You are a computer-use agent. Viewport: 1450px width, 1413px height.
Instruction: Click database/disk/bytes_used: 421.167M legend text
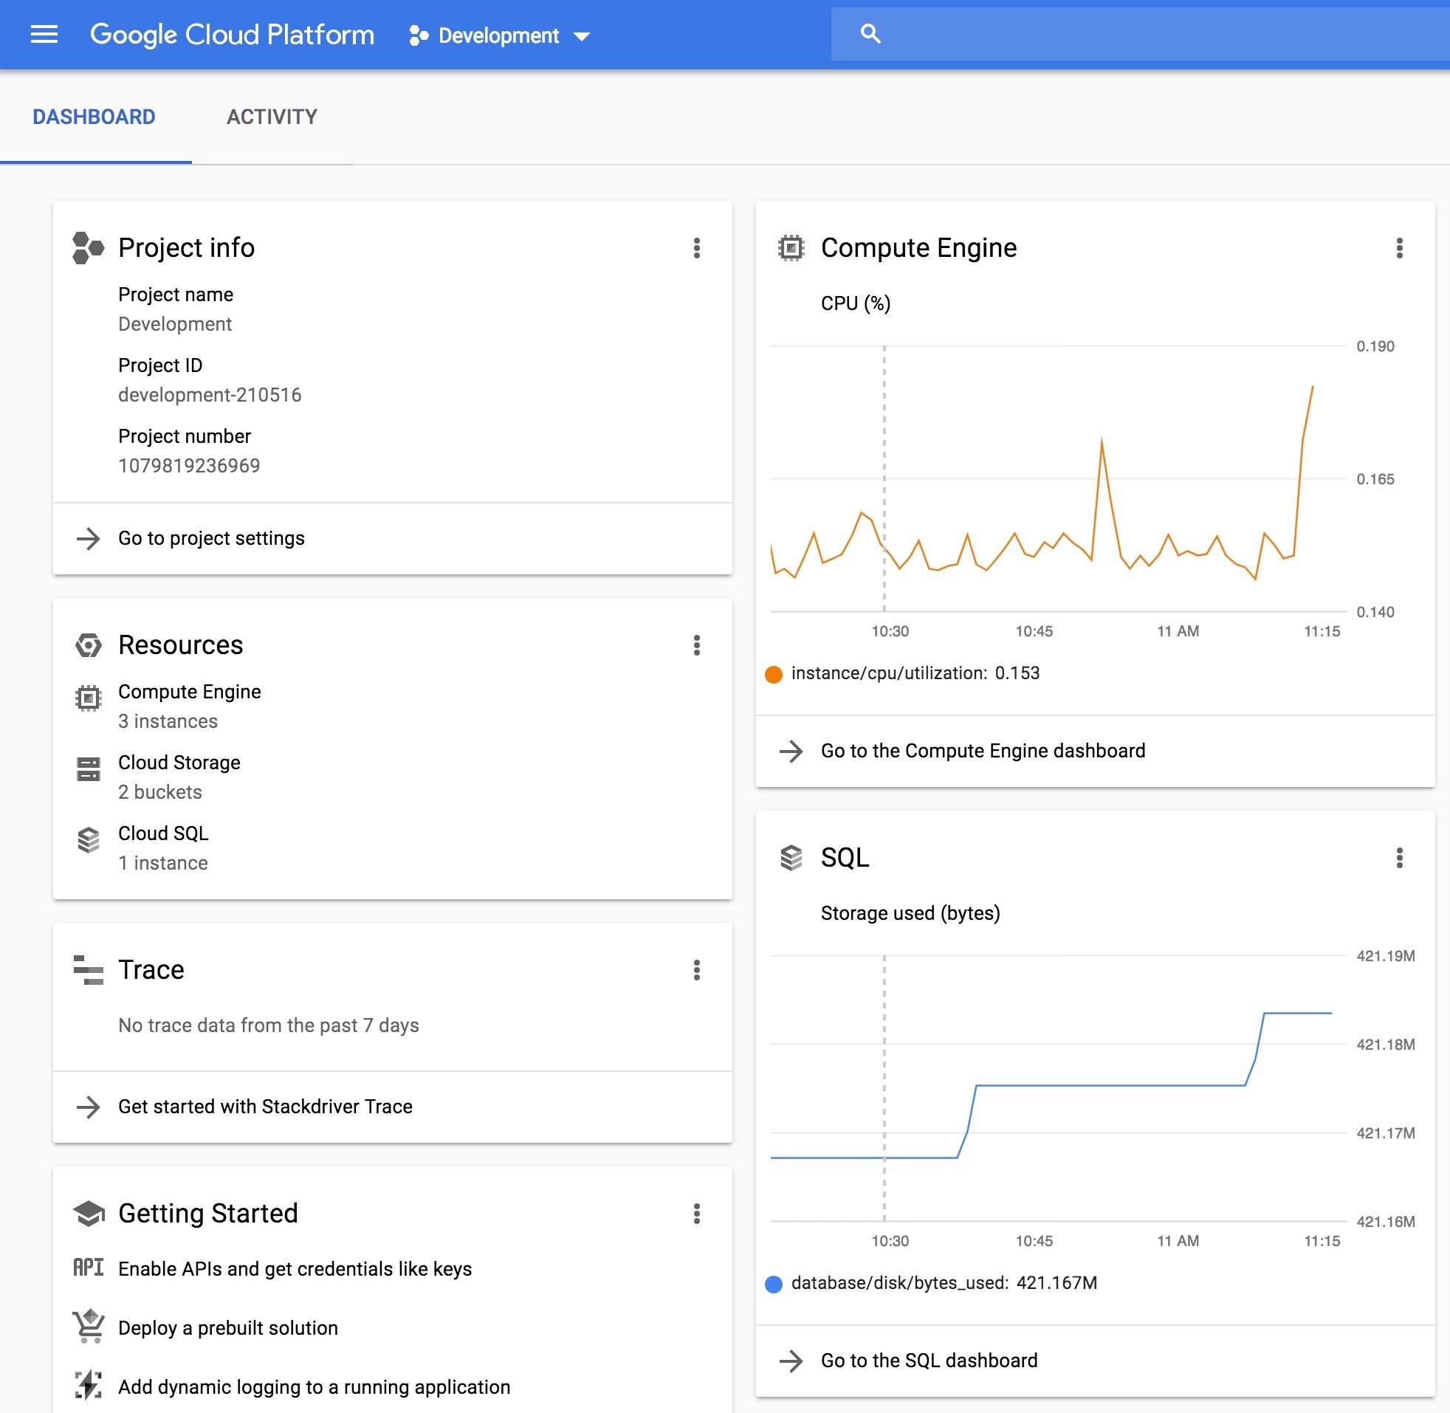(944, 1283)
